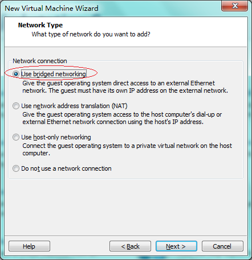The image size is (252, 260).
Task: Select the Use host-only networking radio button
Action: (16, 137)
